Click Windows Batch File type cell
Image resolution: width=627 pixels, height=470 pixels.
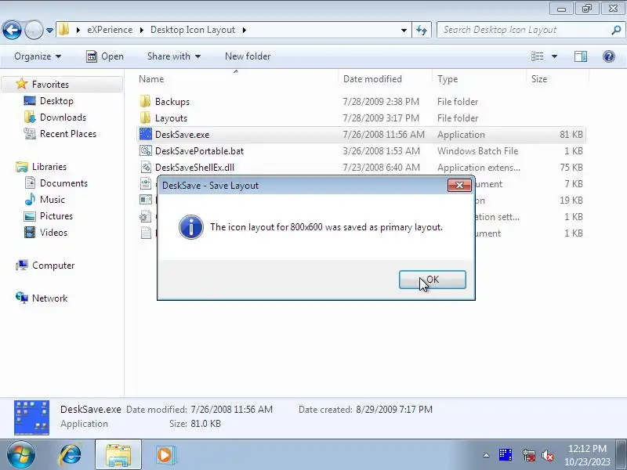click(x=477, y=151)
